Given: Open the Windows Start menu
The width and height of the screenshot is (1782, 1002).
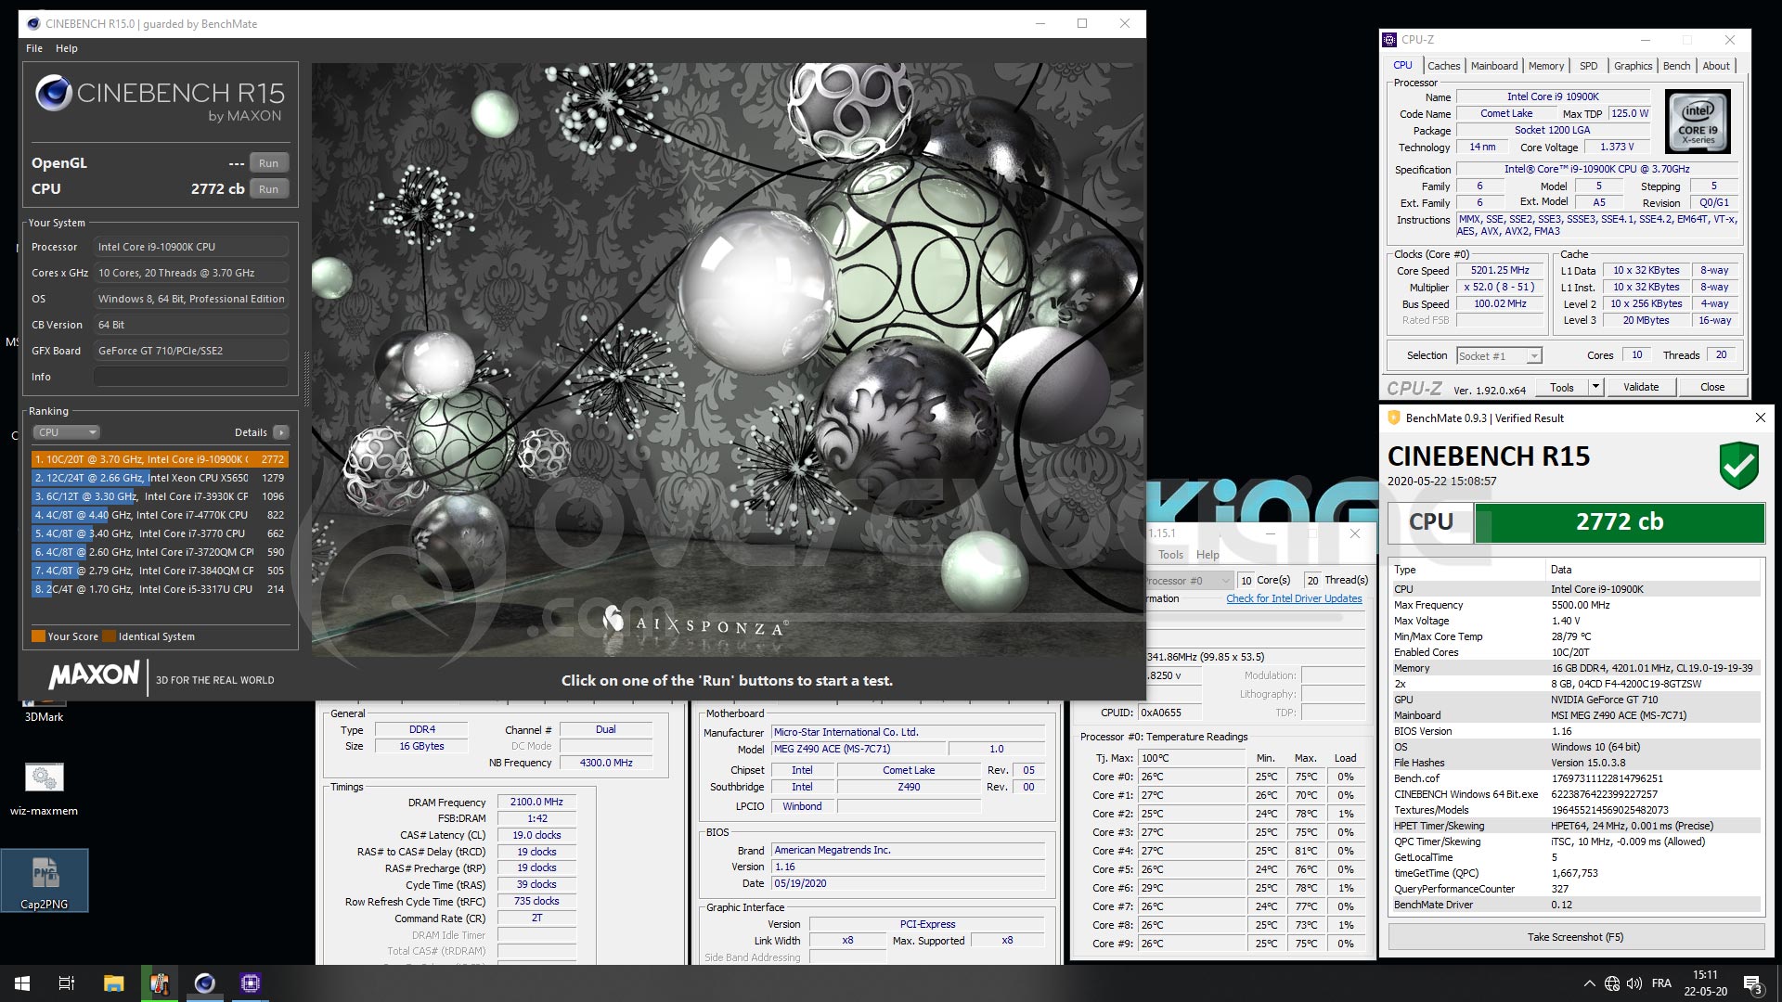Looking at the screenshot, I should pos(22,983).
